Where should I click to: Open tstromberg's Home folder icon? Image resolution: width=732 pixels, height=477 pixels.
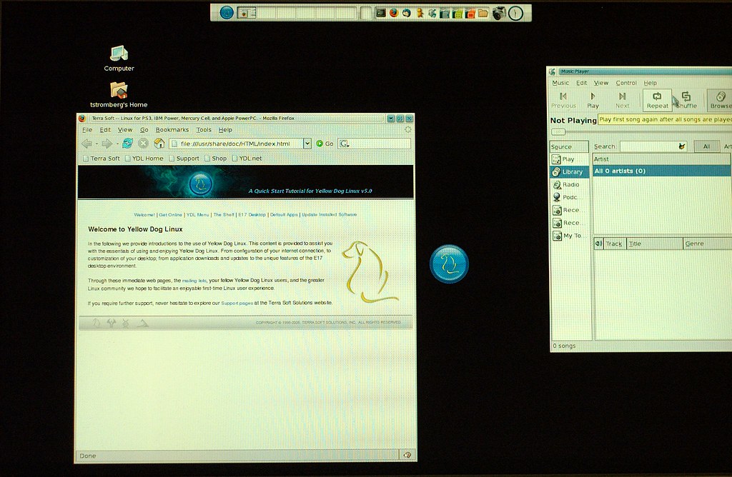point(119,95)
